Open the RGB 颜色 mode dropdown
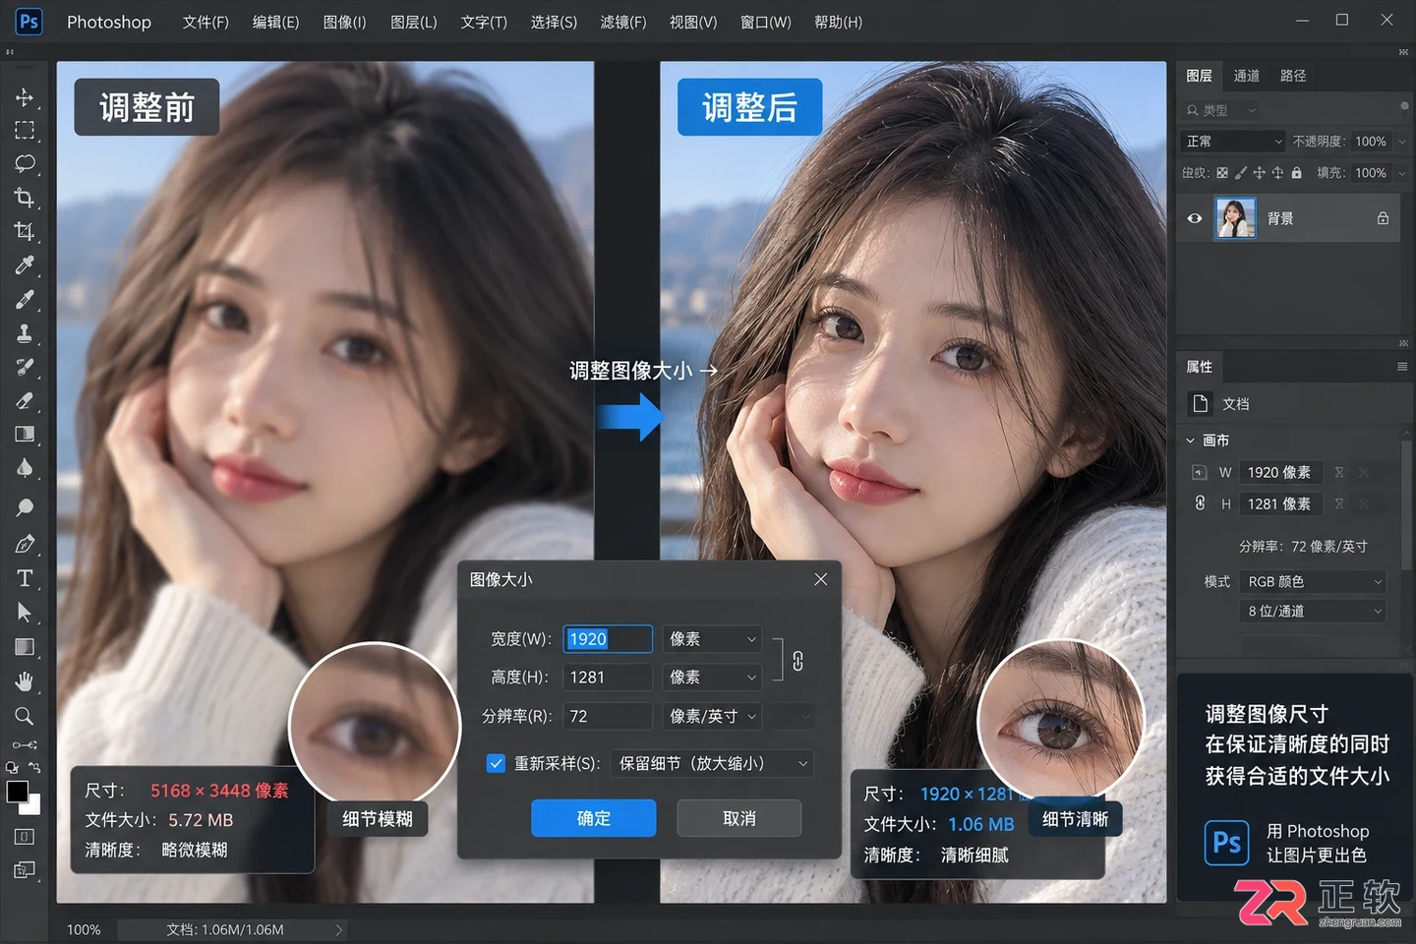The height and width of the screenshot is (944, 1416). click(x=1313, y=581)
